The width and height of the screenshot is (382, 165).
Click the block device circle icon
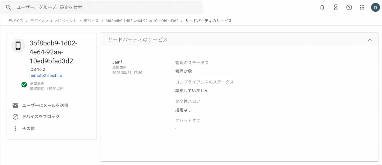(x=15, y=117)
